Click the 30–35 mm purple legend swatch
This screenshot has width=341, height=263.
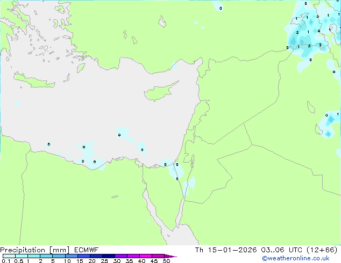click(x=121, y=256)
